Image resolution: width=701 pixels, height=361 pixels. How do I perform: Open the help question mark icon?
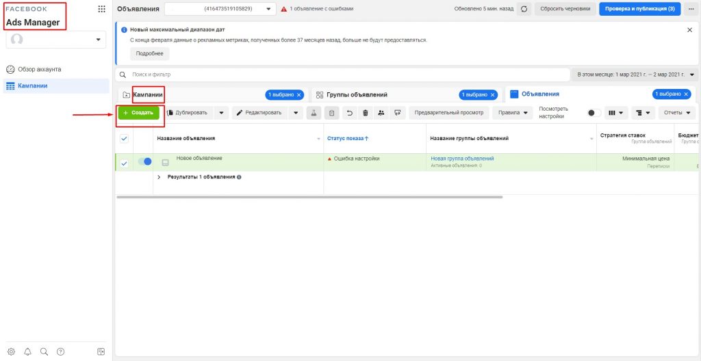[x=60, y=351]
